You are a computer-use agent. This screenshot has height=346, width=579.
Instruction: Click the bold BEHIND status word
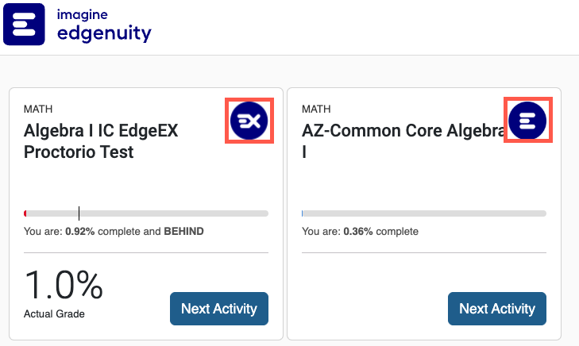183,232
